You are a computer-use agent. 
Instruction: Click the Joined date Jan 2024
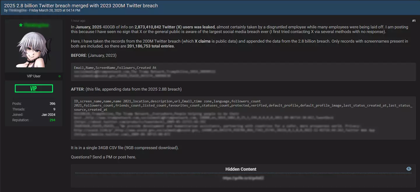[x=48, y=115]
